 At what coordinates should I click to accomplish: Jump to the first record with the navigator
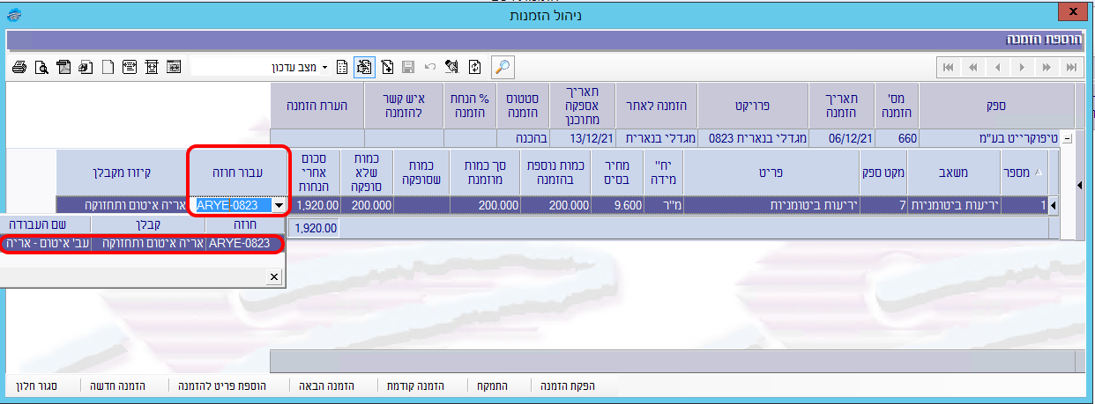tap(948, 68)
